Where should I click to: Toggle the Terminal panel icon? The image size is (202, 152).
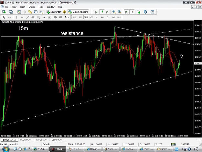[36, 12]
